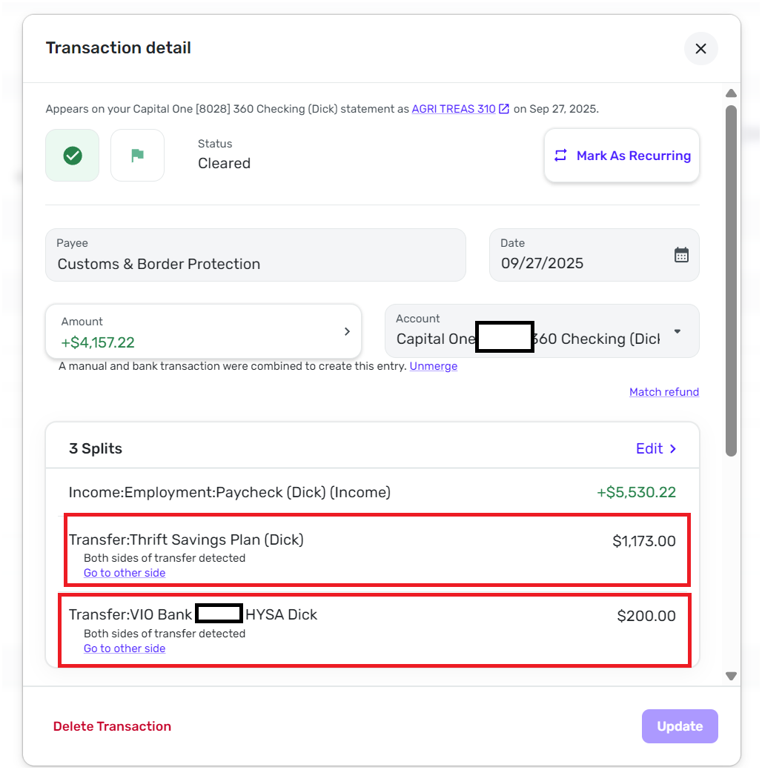This screenshot has width=762, height=770.
Task: Click the Match refund link
Action: pos(663,392)
